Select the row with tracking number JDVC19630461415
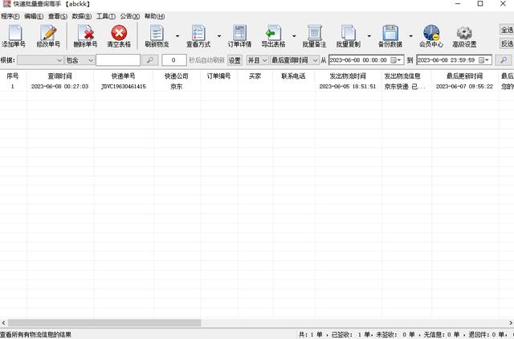The image size is (514, 339). [x=124, y=87]
